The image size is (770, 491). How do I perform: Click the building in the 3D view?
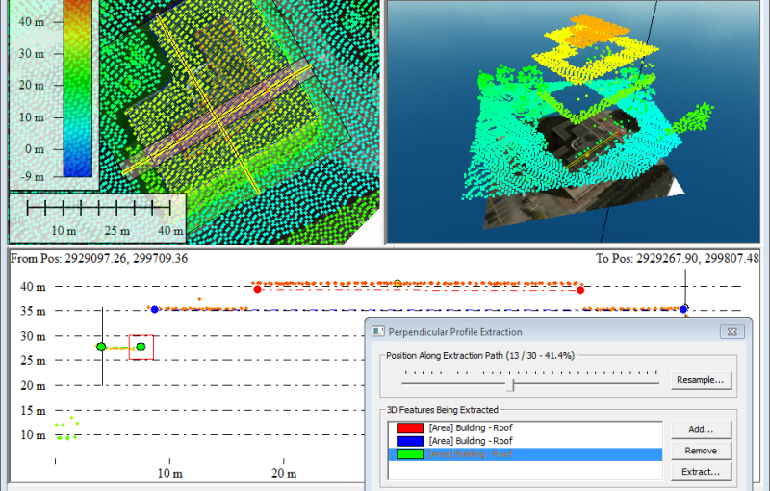tap(577, 144)
